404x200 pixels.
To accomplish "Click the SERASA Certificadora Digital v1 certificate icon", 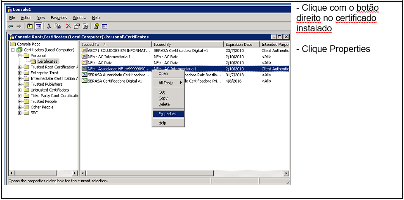I will 84,81.
